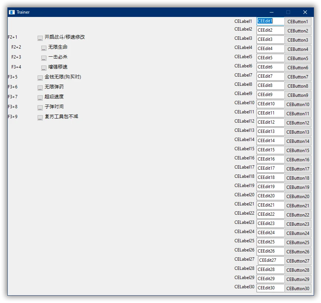Click the CEButton27 button
This screenshot has height=303, width=321.
(298, 261)
